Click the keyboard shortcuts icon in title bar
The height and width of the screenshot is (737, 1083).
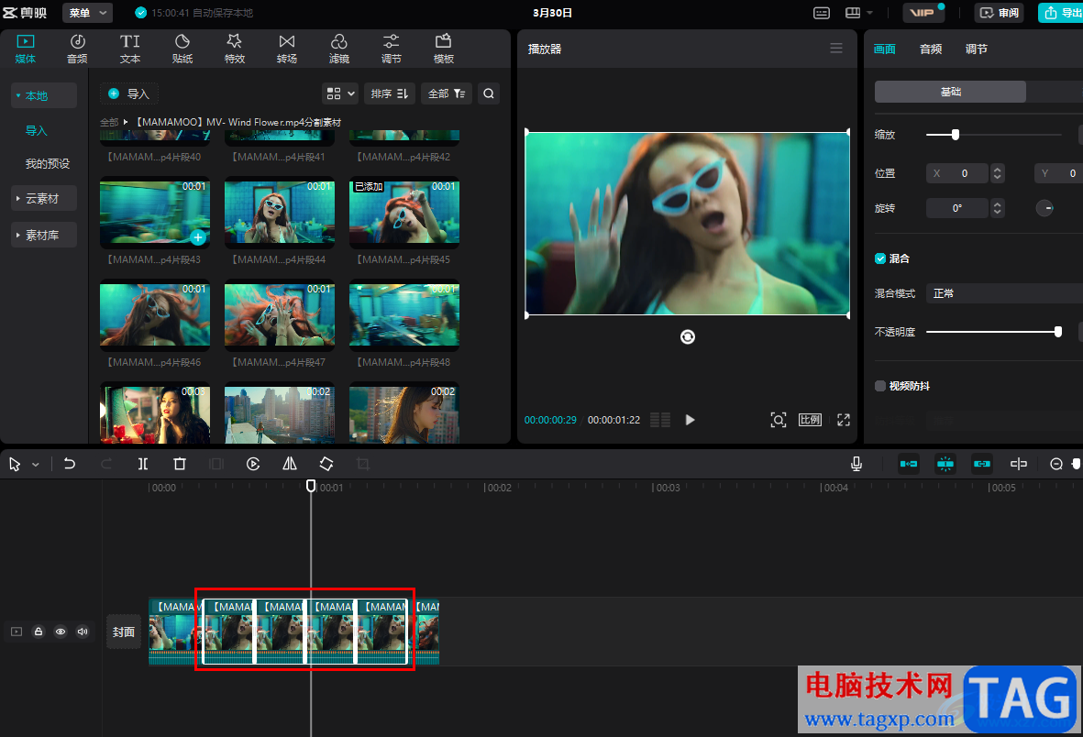tap(822, 13)
